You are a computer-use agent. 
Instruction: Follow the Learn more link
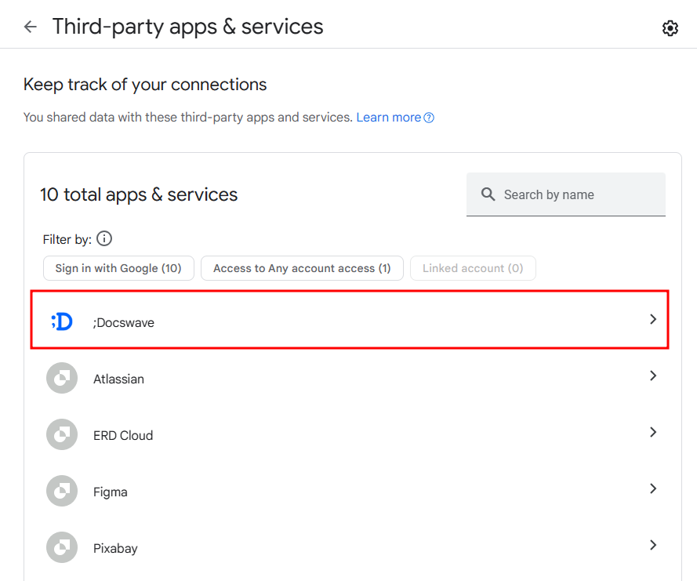[389, 118]
